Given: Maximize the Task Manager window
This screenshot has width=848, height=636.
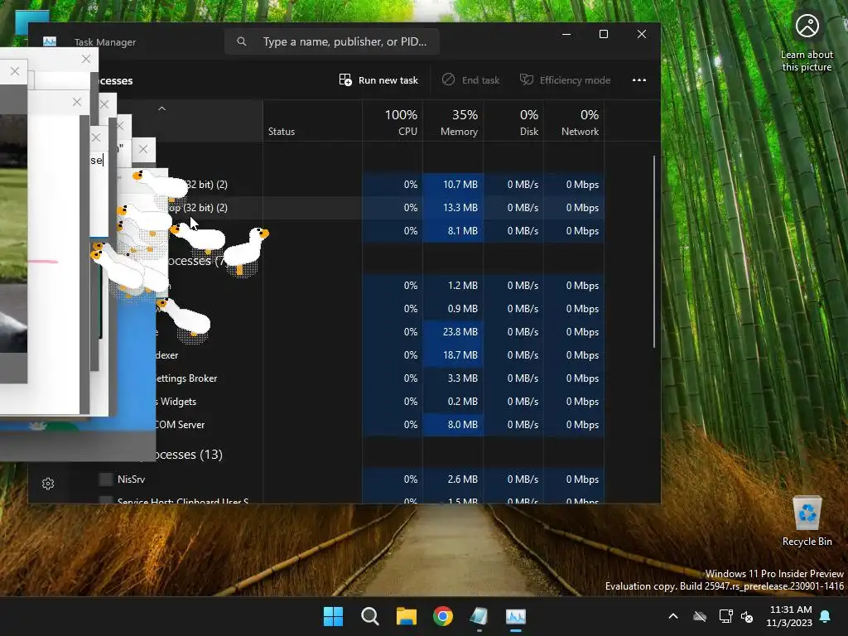Looking at the screenshot, I should pyautogui.click(x=604, y=34).
